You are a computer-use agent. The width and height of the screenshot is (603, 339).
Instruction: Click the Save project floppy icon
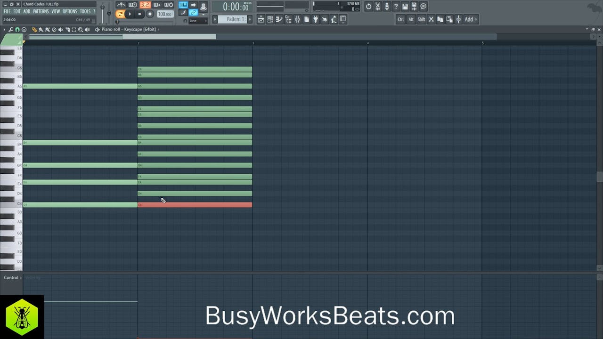(x=405, y=6)
